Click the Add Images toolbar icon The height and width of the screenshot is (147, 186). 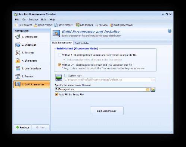pos(78,25)
